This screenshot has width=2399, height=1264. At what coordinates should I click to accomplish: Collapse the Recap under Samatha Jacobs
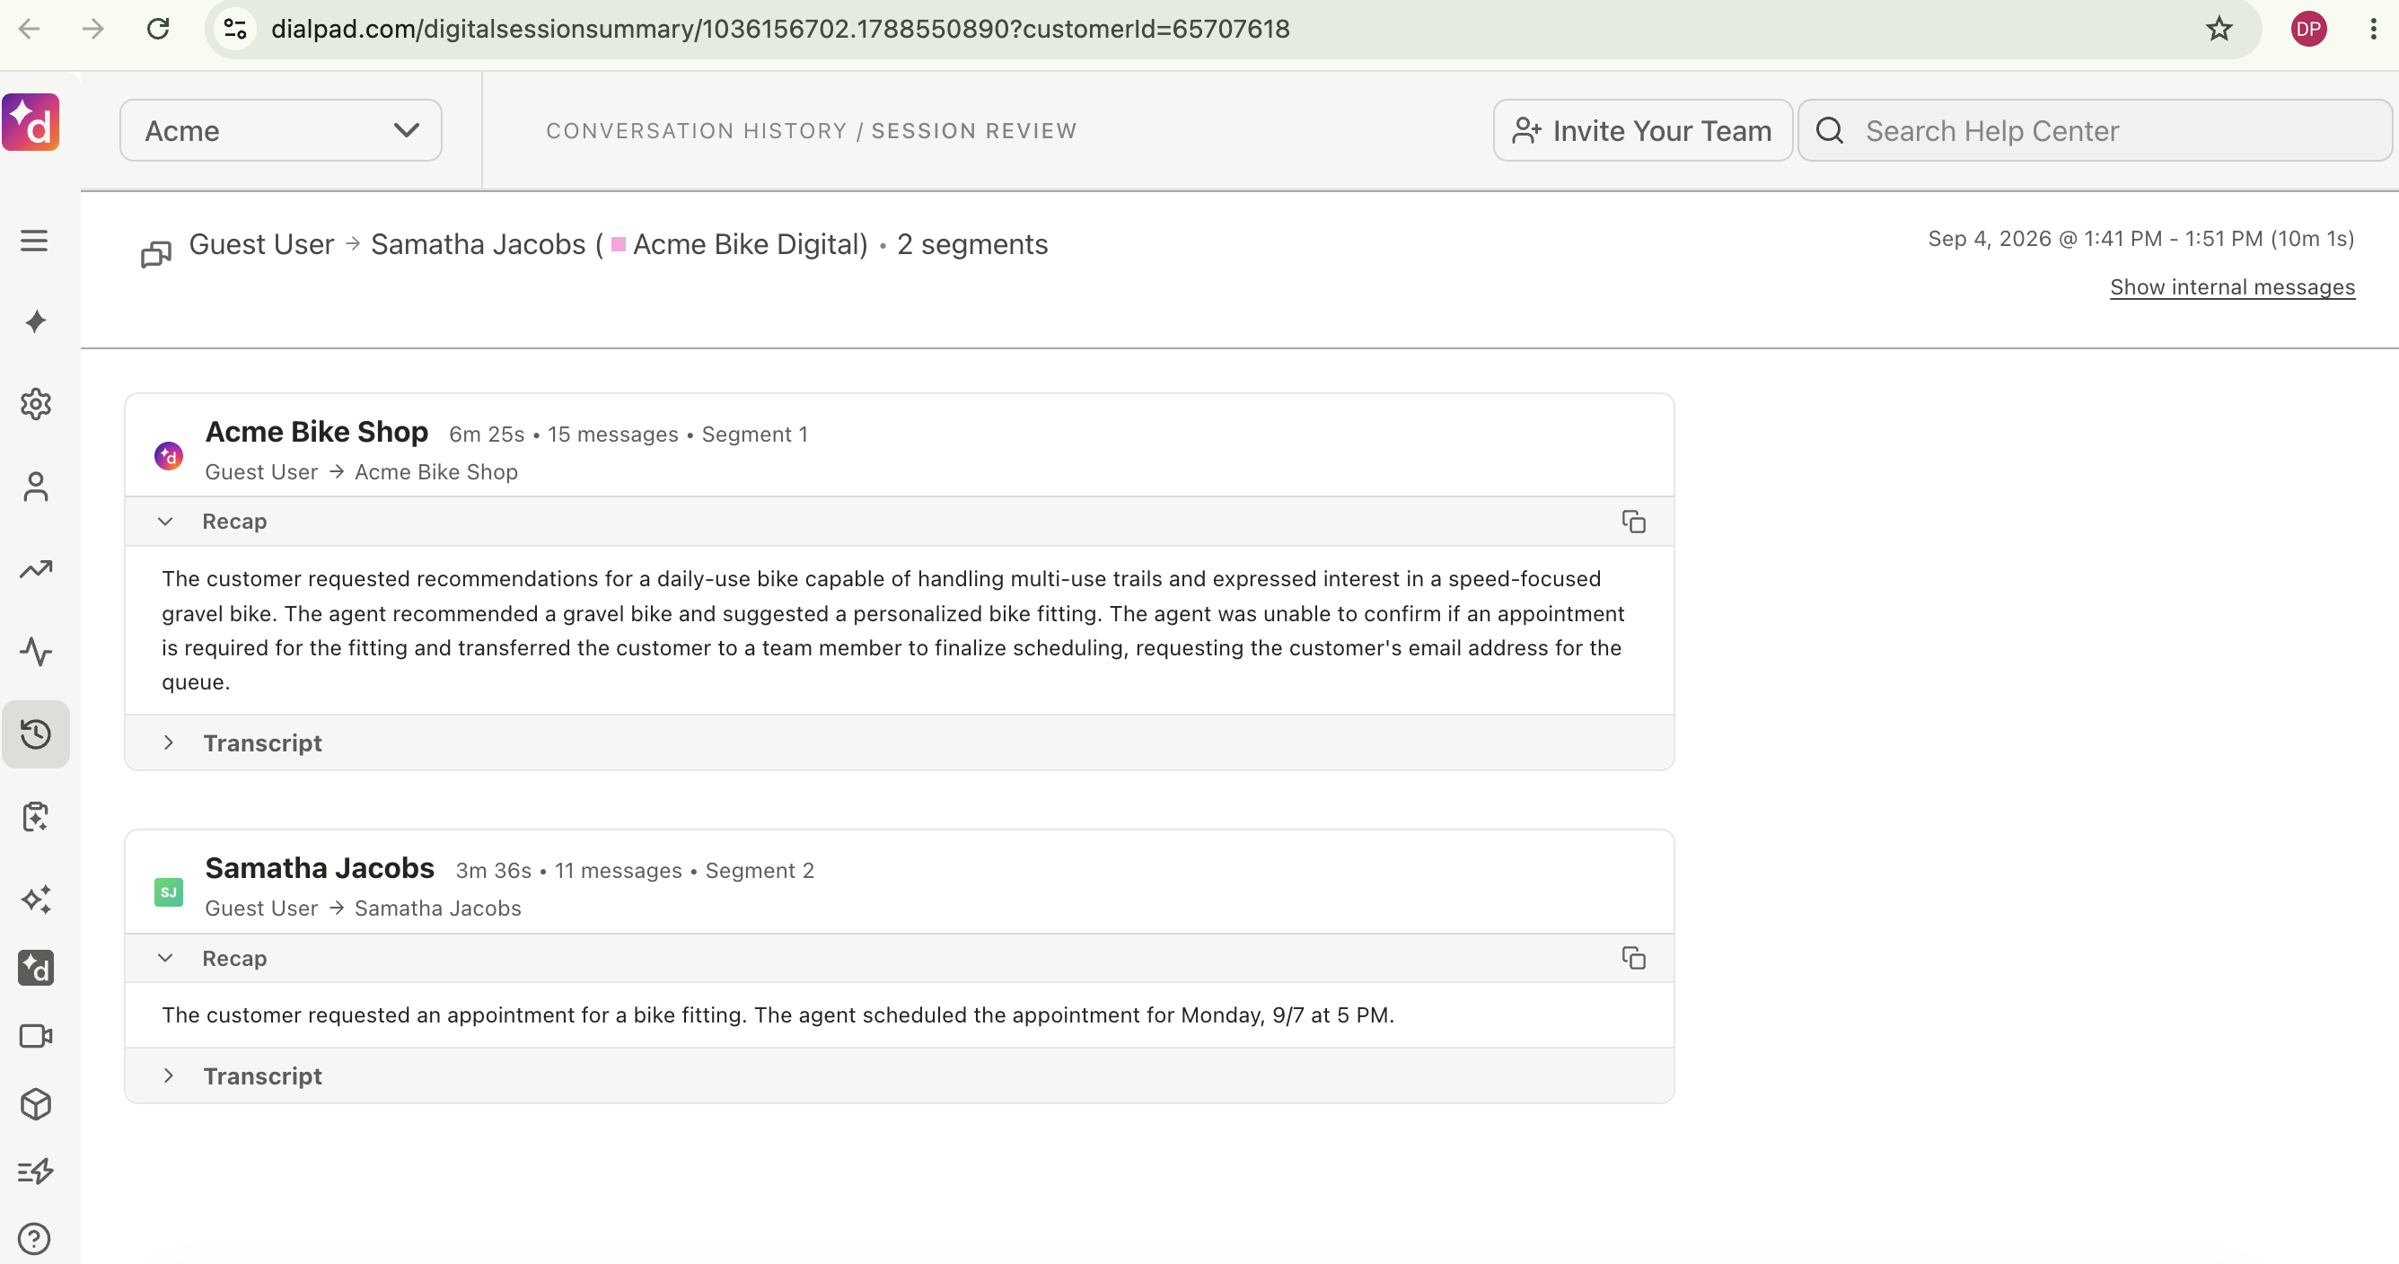[165, 959]
